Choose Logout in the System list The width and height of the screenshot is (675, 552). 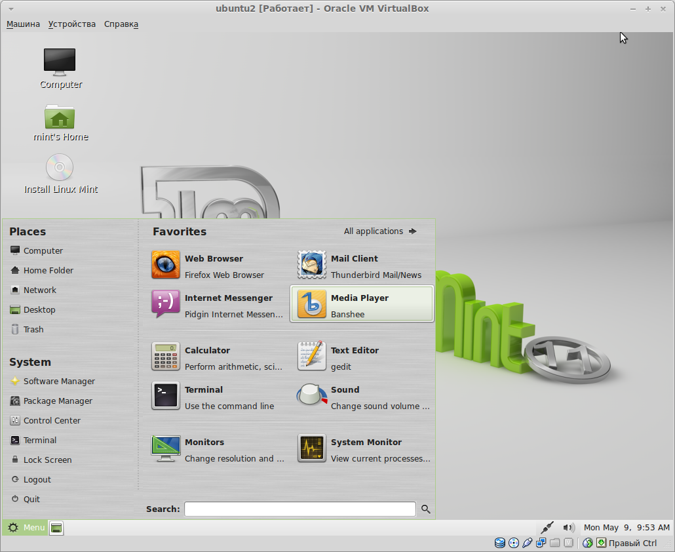point(31,480)
